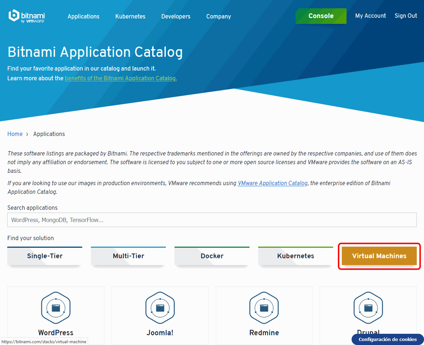Open the Company nav menu
Screen dimensions: 424x345
tap(218, 17)
